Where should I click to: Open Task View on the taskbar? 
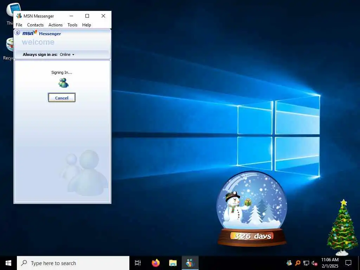pyautogui.click(x=138, y=263)
